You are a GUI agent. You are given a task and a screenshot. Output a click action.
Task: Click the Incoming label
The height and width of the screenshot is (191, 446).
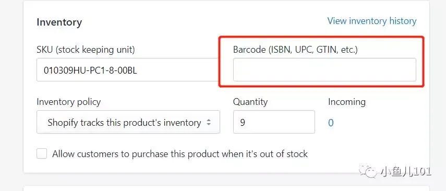347,102
